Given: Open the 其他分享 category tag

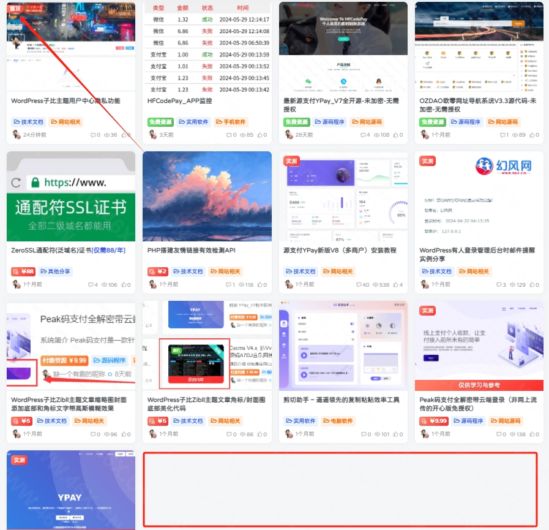Looking at the screenshot, I should pos(55,271).
